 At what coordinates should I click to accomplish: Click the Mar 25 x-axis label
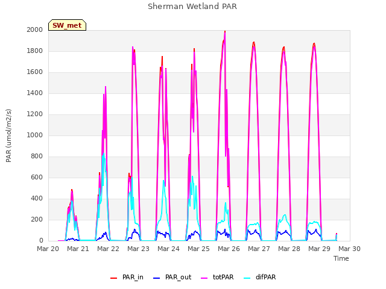click(198, 249)
